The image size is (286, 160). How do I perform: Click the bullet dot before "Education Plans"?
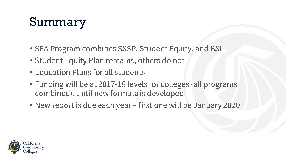[x=31, y=73]
